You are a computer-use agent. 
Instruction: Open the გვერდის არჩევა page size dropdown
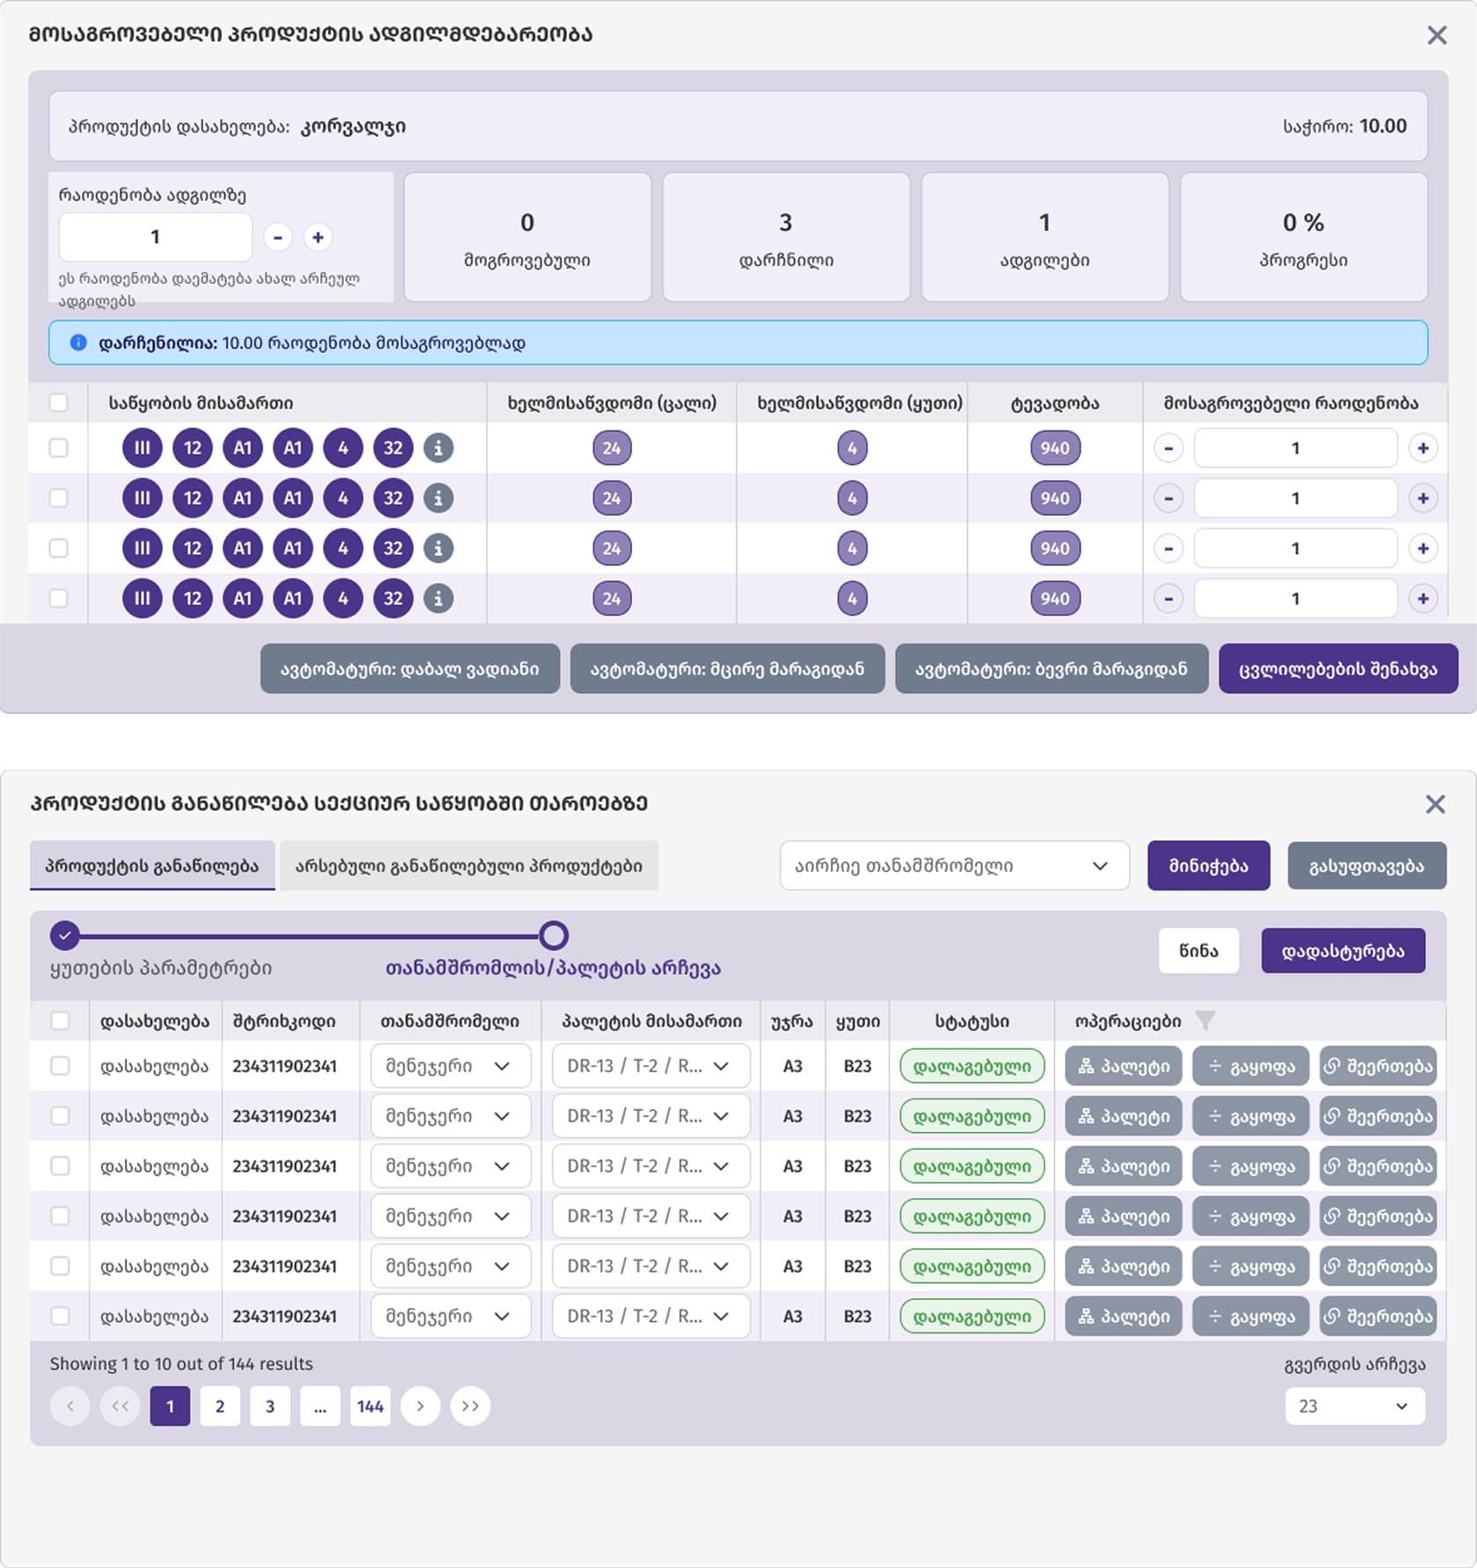tap(1355, 1406)
